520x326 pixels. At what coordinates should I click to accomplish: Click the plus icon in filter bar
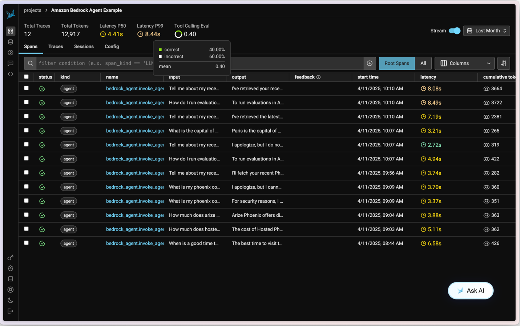pyautogui.click(x=370, y=64)
